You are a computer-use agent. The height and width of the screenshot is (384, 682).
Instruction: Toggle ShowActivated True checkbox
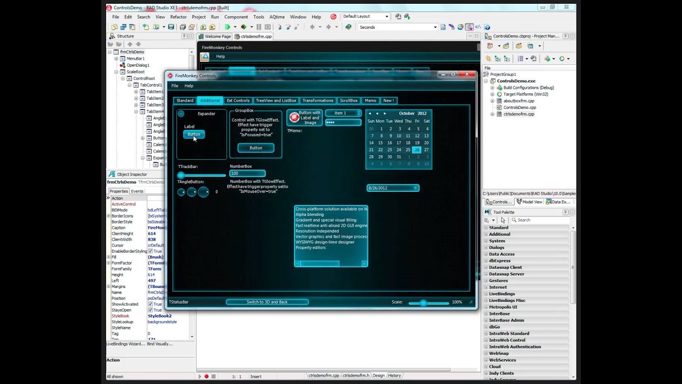click(x=150, y=304)
